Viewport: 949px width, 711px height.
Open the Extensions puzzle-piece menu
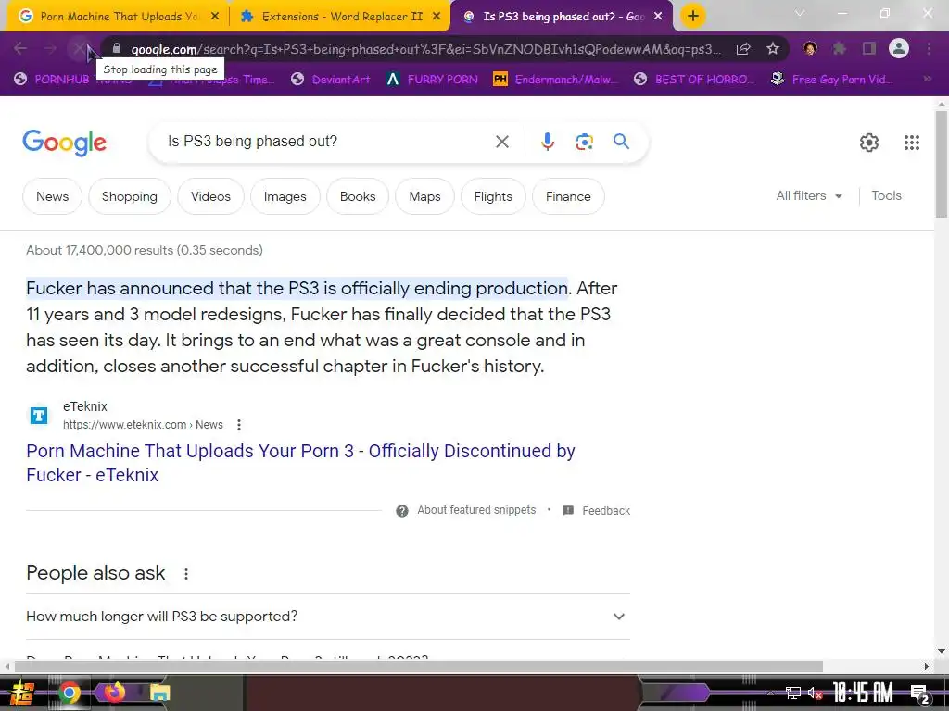[x=840, y=48]
